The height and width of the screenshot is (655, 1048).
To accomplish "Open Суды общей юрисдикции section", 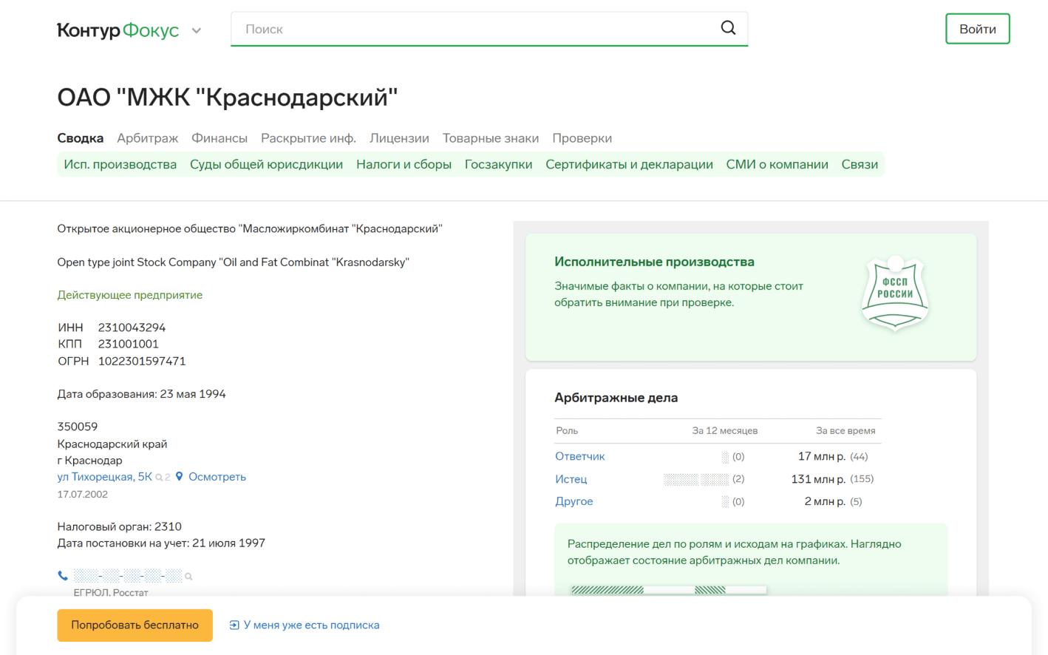I will pos(266,164).
